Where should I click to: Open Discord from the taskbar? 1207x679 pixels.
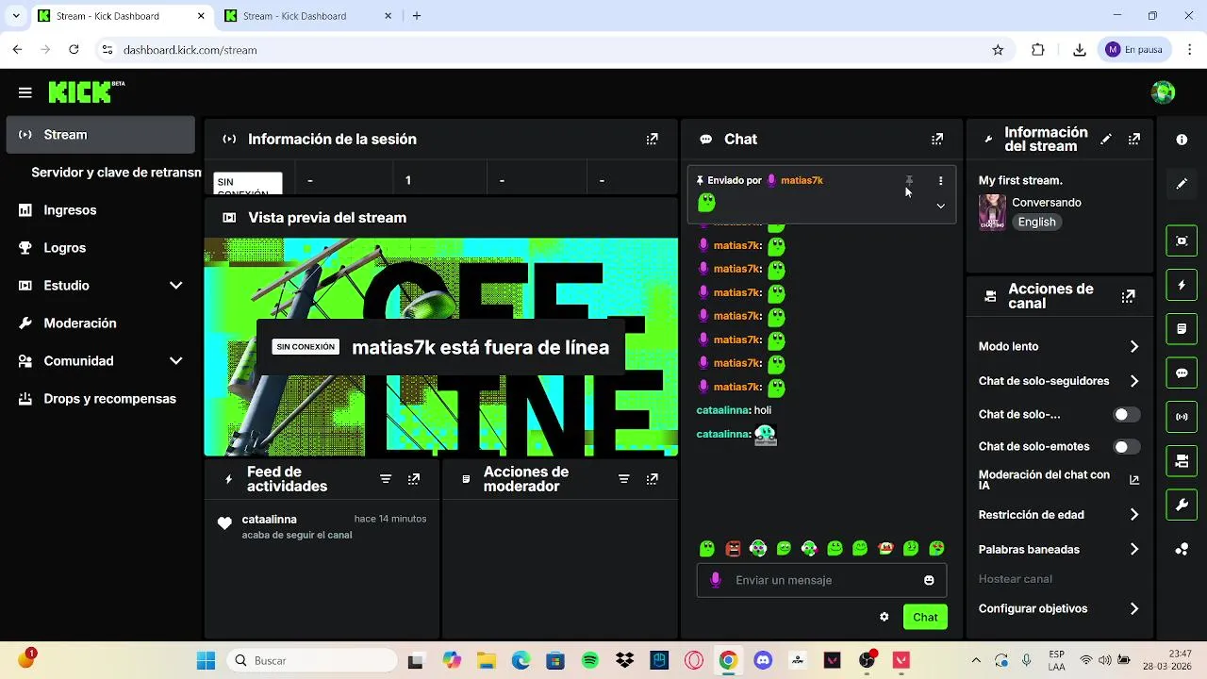pos(763,660)
